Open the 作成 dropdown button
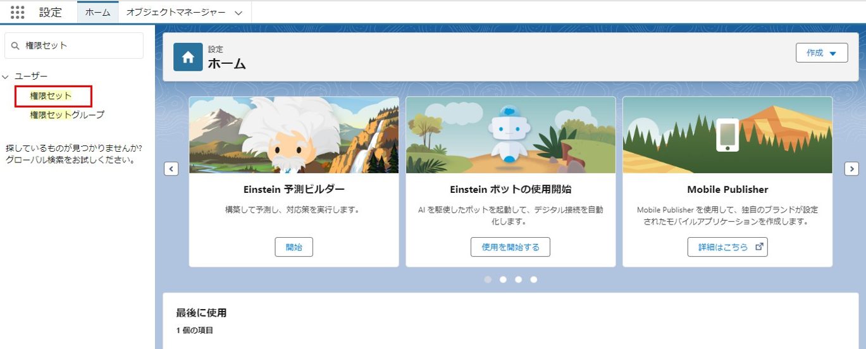Screen dimensions: 866x349 [x=822, y=53]
